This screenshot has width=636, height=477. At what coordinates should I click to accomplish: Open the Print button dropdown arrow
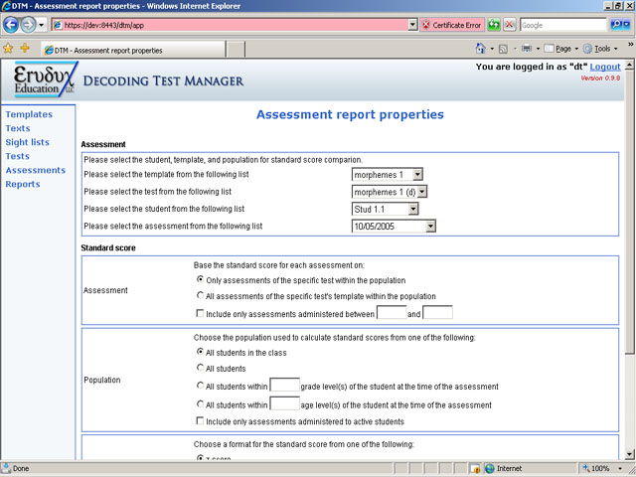click(538, 49)
